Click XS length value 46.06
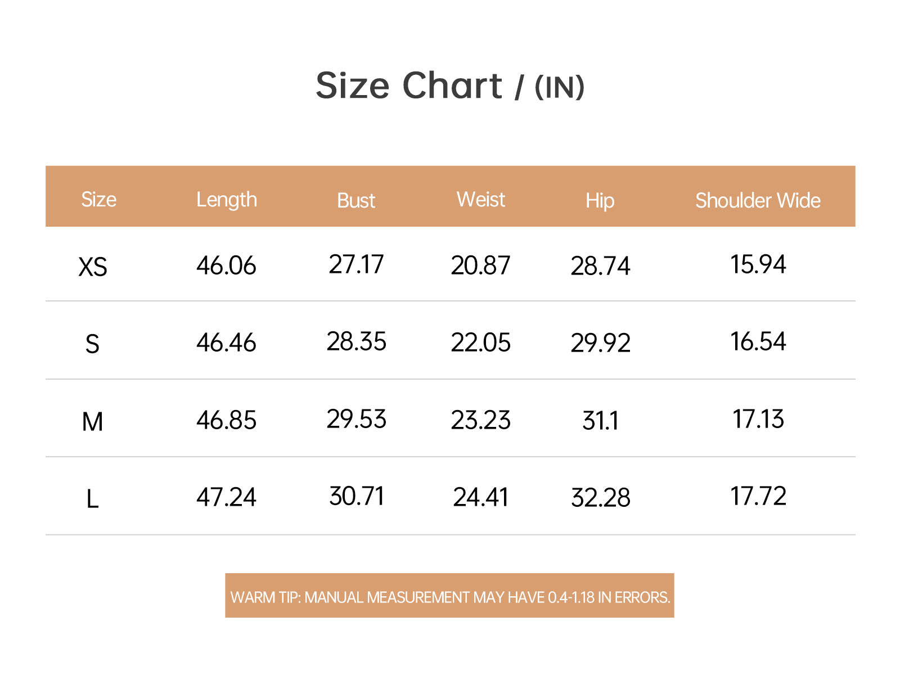This screenshot has height=675, width=900. tap(226, 265)
